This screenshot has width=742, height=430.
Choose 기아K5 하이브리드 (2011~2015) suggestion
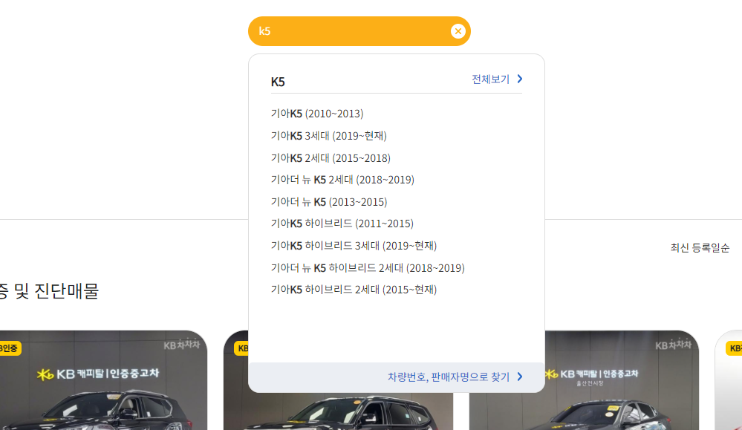click(342, 224)
